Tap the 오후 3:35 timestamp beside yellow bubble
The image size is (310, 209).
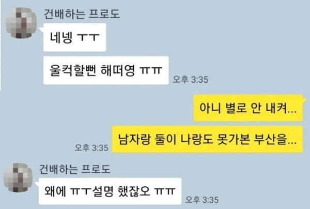coord(91,147)
